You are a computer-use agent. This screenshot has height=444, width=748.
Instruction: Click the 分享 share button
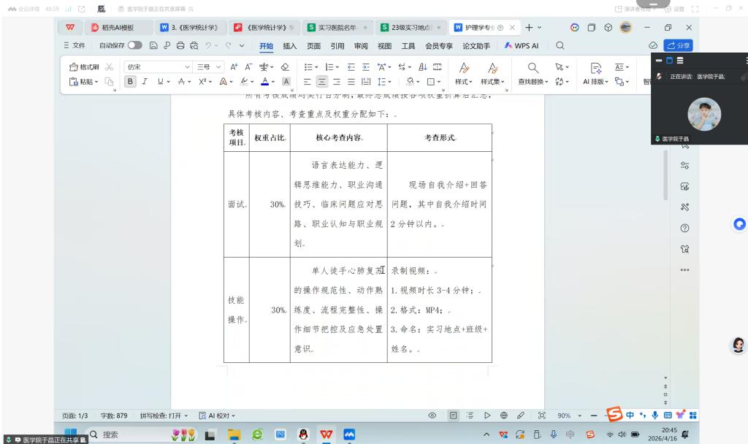(x=679, y=45)
